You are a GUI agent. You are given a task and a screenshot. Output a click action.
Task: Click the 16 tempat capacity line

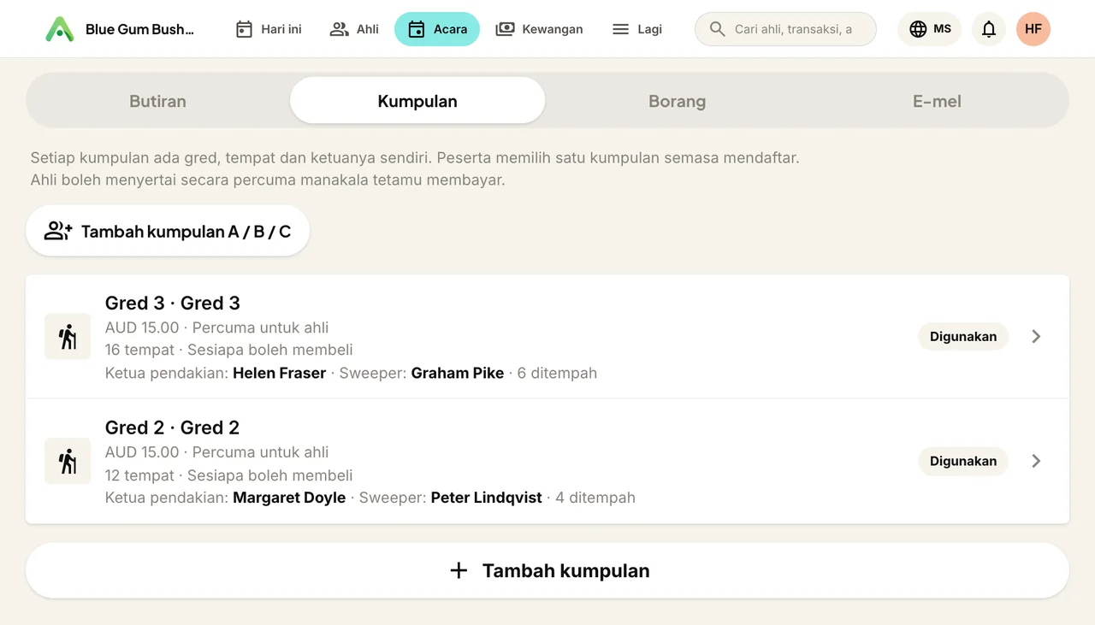pos(228,350)
